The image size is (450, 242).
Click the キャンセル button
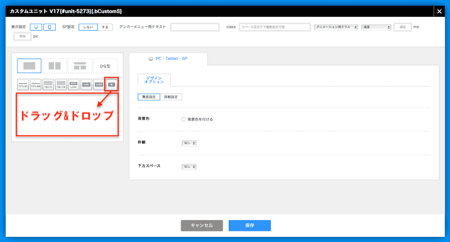[201, 225]
